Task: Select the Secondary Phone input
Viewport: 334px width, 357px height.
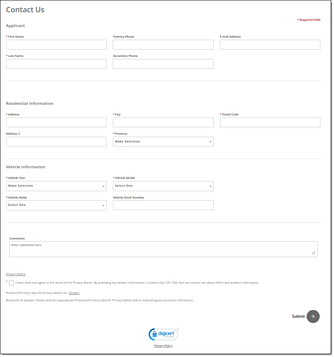Action: [163, 64]
